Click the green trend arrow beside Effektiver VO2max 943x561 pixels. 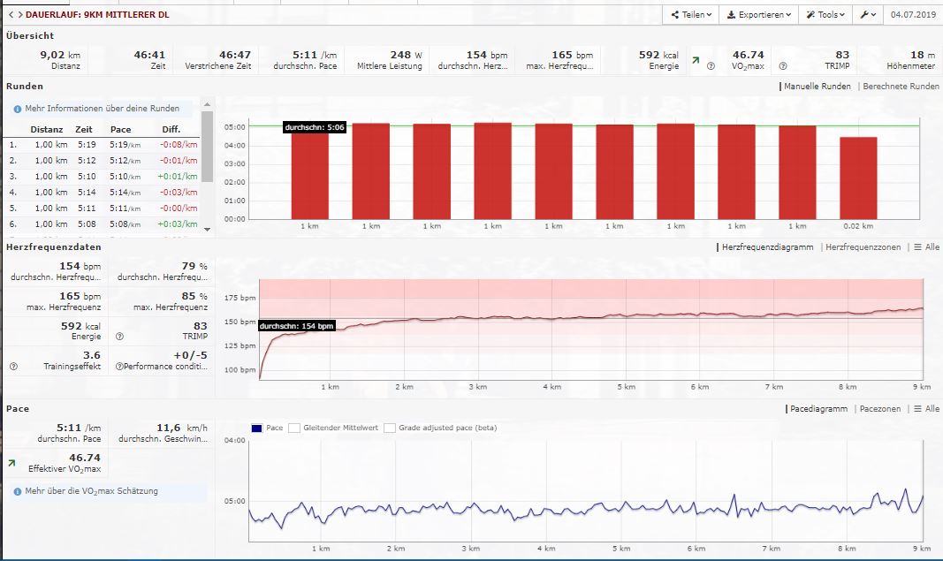(x=11, y=462)
